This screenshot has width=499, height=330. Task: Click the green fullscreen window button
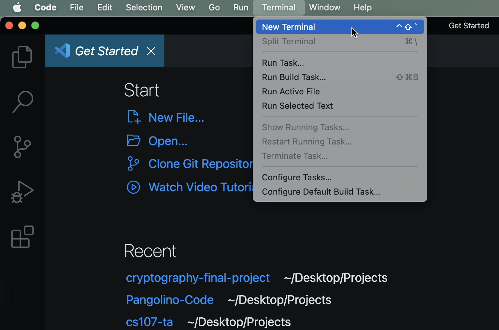point(35,25)
